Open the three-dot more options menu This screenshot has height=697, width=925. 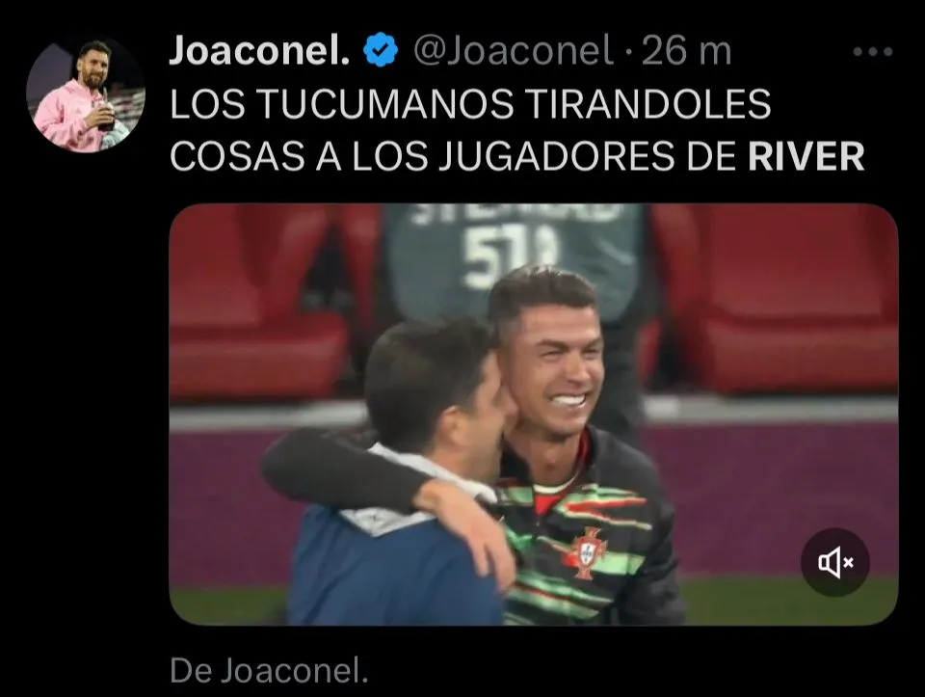point(873,52)
